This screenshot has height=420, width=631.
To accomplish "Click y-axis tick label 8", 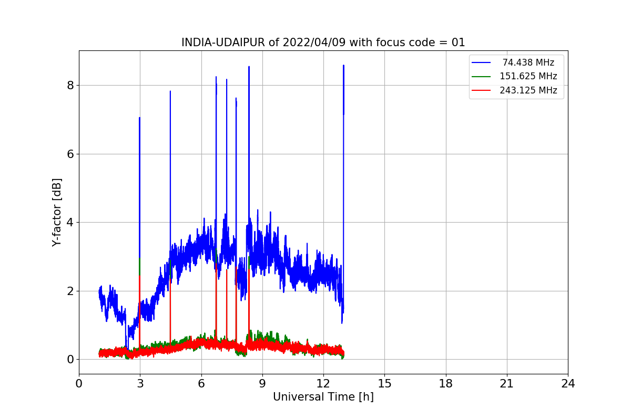I will coord(70,85).
